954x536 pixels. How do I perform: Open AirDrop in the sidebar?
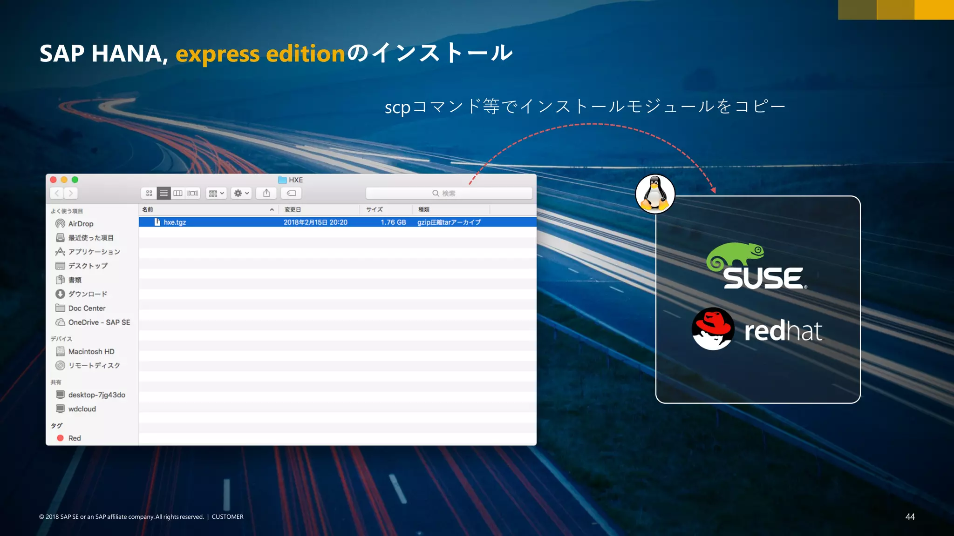[x=81, y=224]
